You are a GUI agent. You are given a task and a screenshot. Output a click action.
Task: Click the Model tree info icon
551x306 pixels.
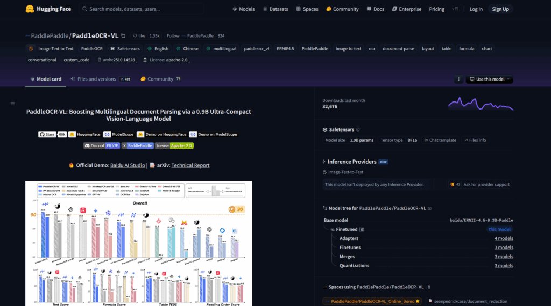pyautogui.click(x=429, y=208)
